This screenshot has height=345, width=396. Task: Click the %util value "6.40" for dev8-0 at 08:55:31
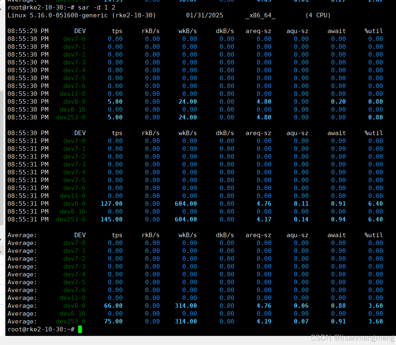(x=376, y=203)
